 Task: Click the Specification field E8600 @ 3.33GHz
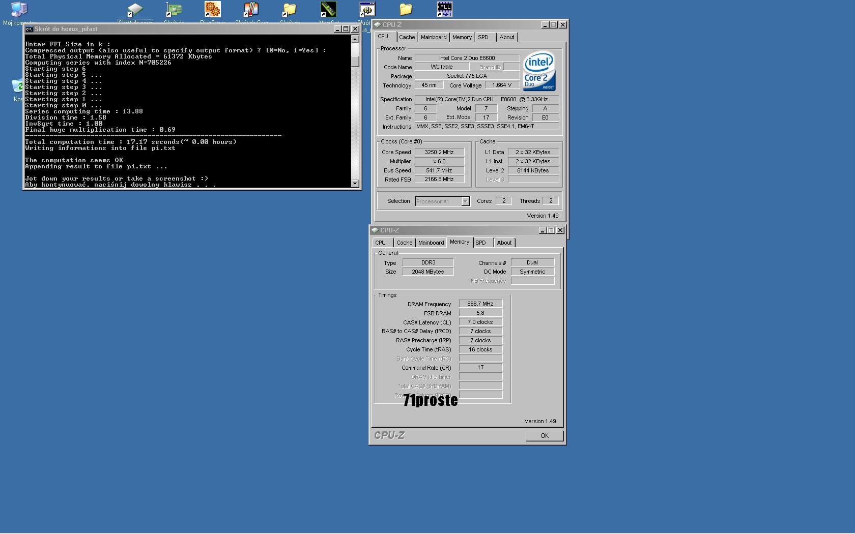(487, 99)
